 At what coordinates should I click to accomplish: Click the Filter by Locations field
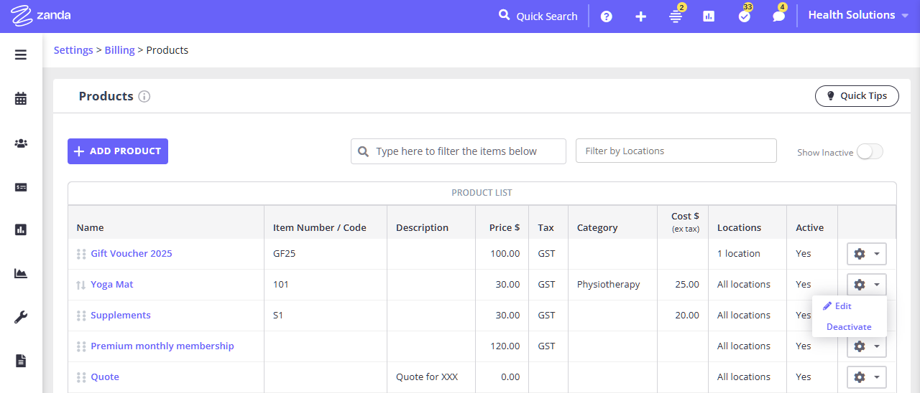click(676, 151)
